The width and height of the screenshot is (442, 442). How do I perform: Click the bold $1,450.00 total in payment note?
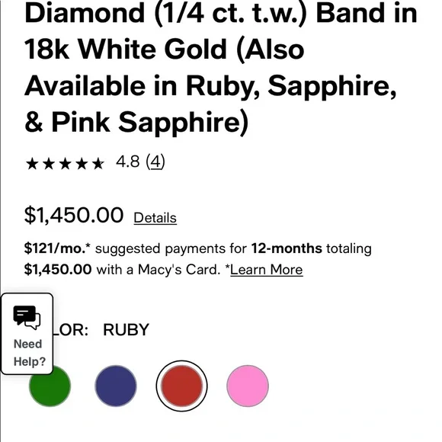[x=58, y=269]
